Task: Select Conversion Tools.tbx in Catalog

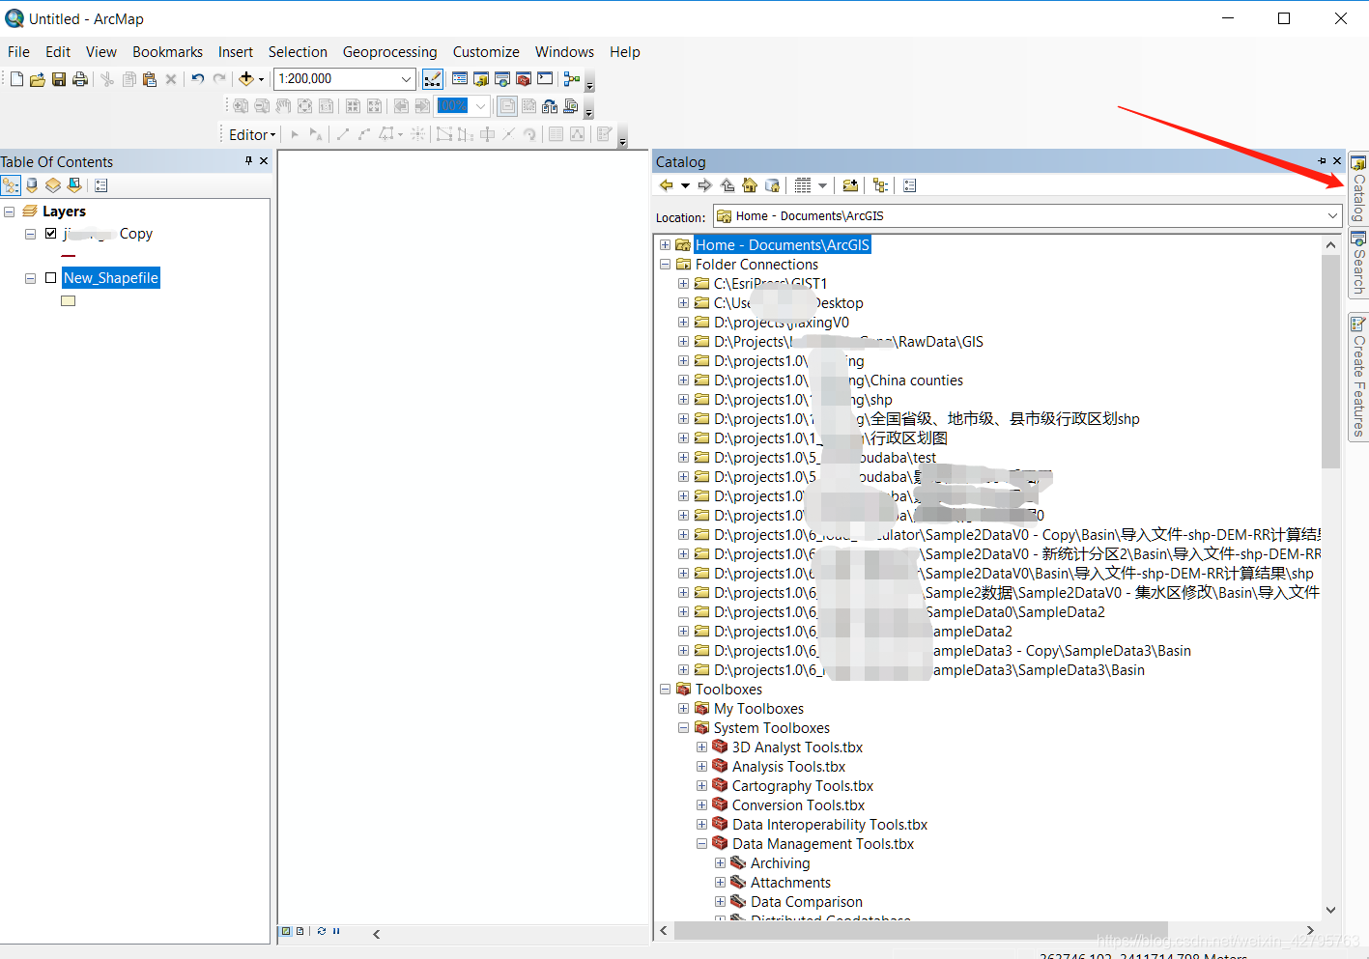Action: [x=798, y=805]
